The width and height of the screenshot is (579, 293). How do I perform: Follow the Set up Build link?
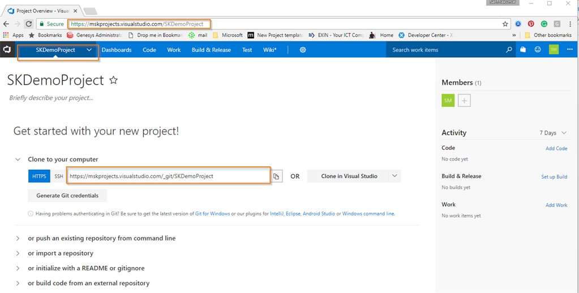554,176
